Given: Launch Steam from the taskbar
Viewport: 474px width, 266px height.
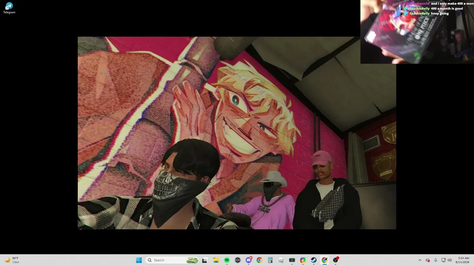Looking at the screenshot, I should click(x=314, y=260).
